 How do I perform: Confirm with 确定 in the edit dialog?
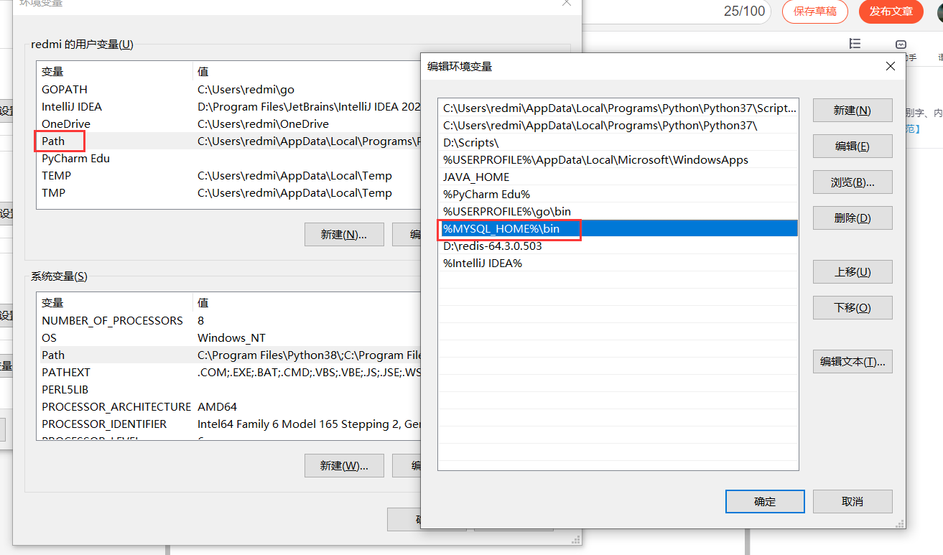pos(765,502)
